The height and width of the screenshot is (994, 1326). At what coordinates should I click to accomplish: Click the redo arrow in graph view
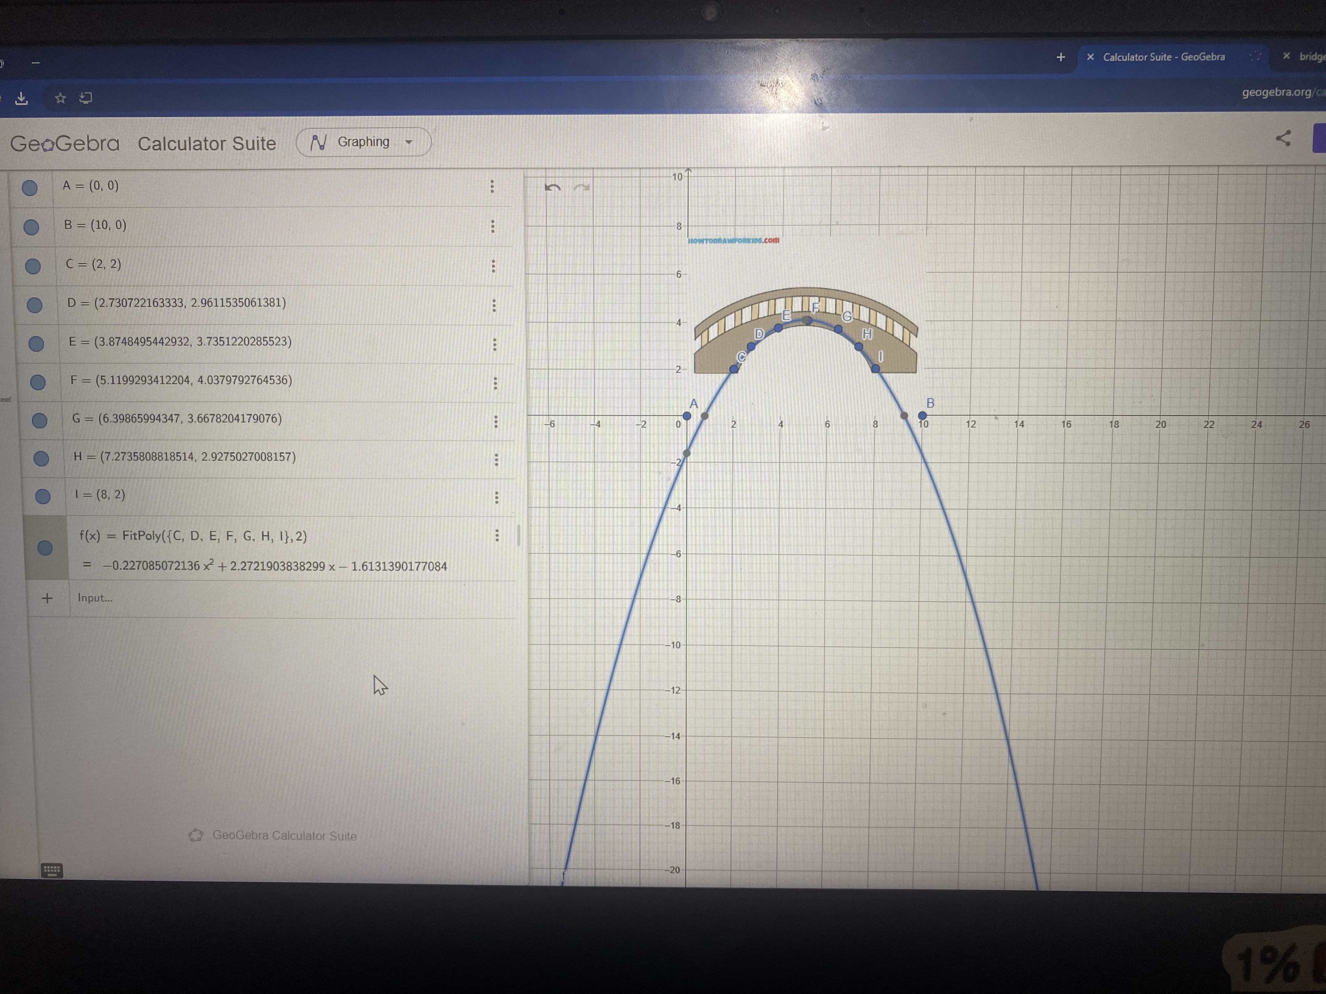click(x=581, y=188)
